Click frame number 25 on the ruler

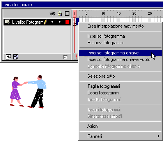point(150,14)
